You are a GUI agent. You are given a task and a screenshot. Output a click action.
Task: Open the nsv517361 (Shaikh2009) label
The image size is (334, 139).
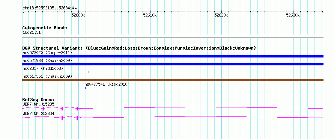[47, 76]
